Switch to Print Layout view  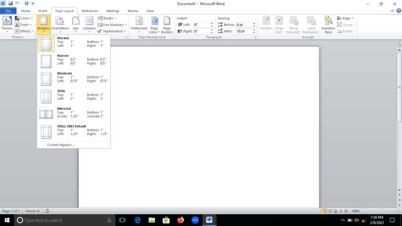click(x=324, y=211)
